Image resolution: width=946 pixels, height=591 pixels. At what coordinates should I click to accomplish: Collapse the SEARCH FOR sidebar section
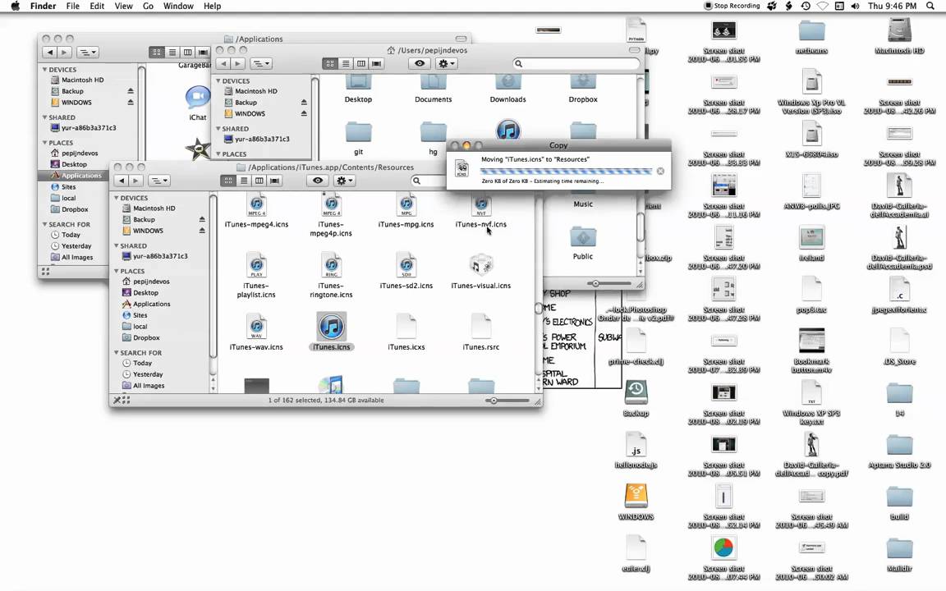click(116, 351)
